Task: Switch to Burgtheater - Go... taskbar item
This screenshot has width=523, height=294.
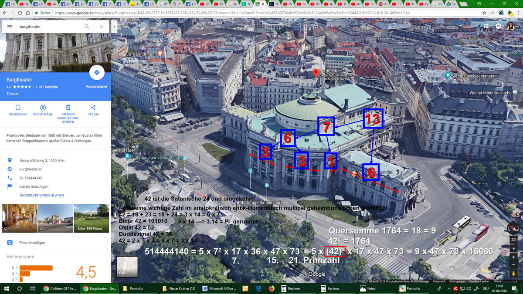Action: (x=100, y=289)
